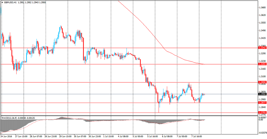Screen dimensions: 267x139
Task: Click the 28 Jun 23:00 time label
Action: (50, 136)
